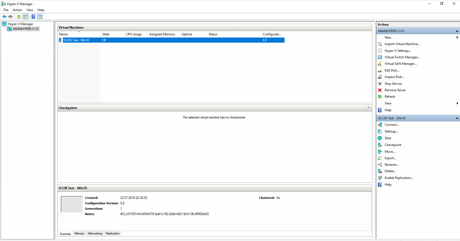Collapse the Checkpoints pane with round chevron
The image size is (460, 241).
(368, 108)
